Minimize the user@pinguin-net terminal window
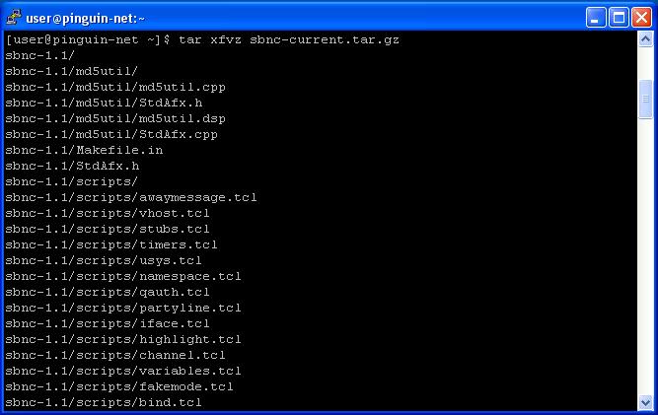Viewport: 658px width, 415px height. click(596, 18)
